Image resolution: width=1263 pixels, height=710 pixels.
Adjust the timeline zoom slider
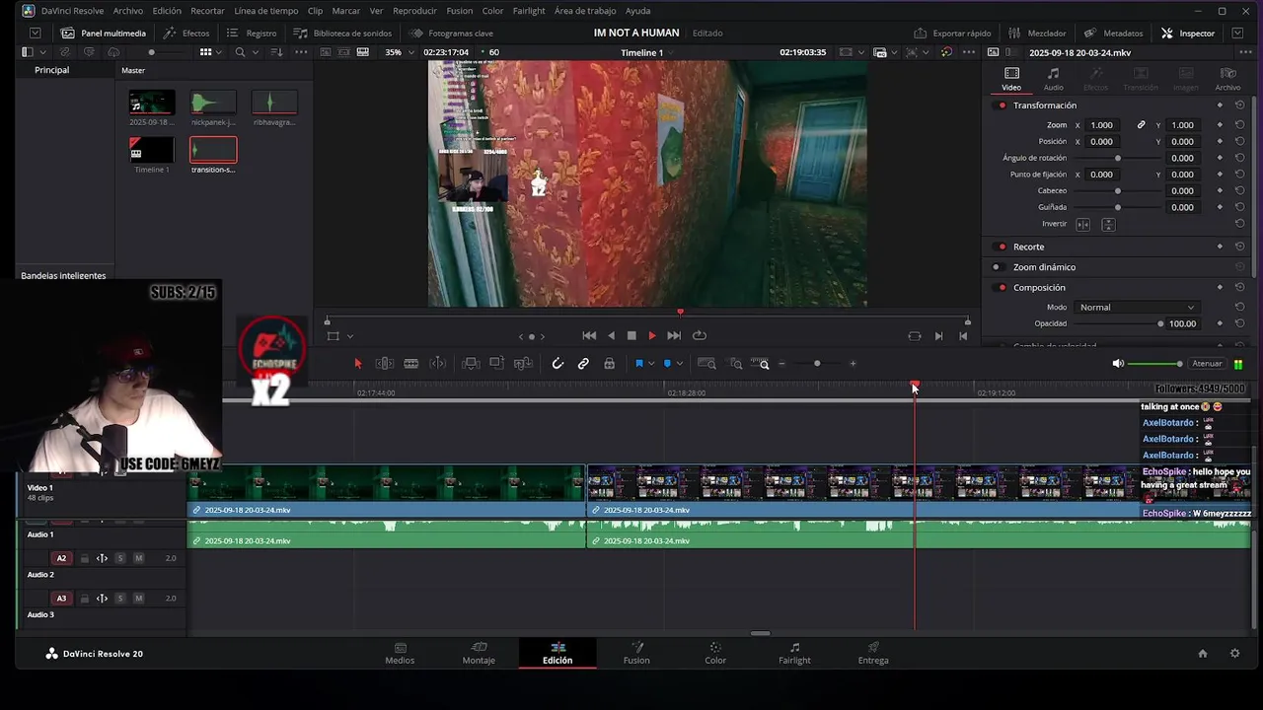(x=817, y=364)
